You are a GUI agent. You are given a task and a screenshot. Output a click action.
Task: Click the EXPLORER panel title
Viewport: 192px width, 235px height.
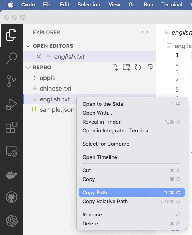click(x=46, y=32)
